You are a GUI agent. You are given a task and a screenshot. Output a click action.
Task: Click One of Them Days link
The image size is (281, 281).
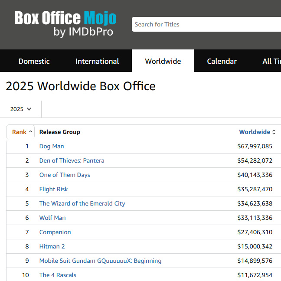point(65,175)
